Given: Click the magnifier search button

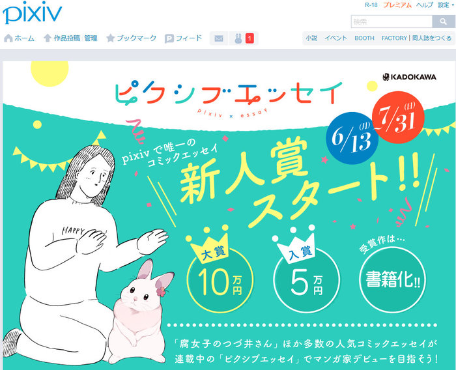Looking at the screenshot, I should 443,21.
